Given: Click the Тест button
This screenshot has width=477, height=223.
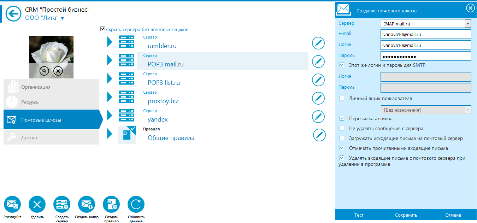Looking at the screenshot, I should coord(359,215).
